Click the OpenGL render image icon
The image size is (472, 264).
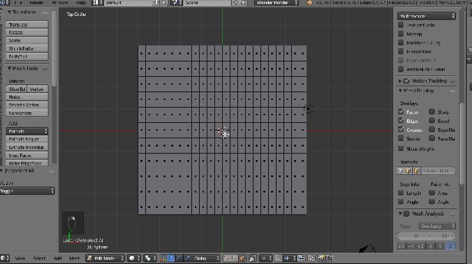321,258
